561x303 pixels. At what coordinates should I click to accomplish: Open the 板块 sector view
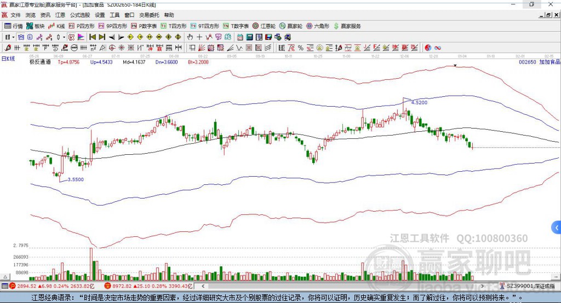[35, 26]
